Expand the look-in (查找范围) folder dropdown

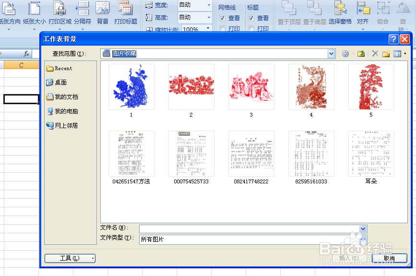point(331,54)
